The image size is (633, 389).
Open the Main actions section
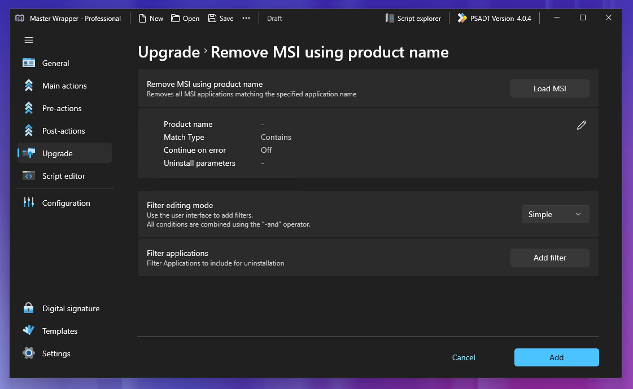64,86
